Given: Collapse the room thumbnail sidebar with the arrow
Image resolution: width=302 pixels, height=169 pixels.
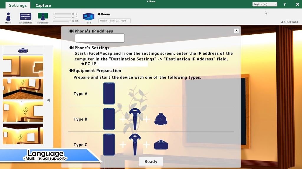Looking at the screenshot, I should point(48,100).
